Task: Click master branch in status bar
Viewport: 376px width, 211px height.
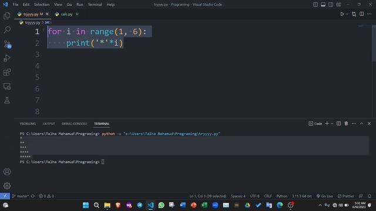Action: (21, 196)
